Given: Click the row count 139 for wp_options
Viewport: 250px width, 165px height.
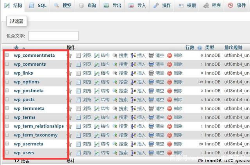Looking at the screenshot, I should [x=200, y=82].
